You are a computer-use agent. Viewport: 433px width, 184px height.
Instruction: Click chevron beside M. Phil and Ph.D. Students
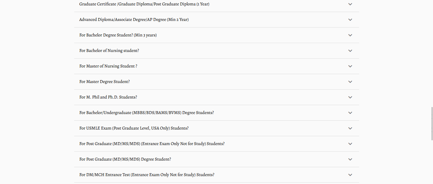(x=350, y=97)
